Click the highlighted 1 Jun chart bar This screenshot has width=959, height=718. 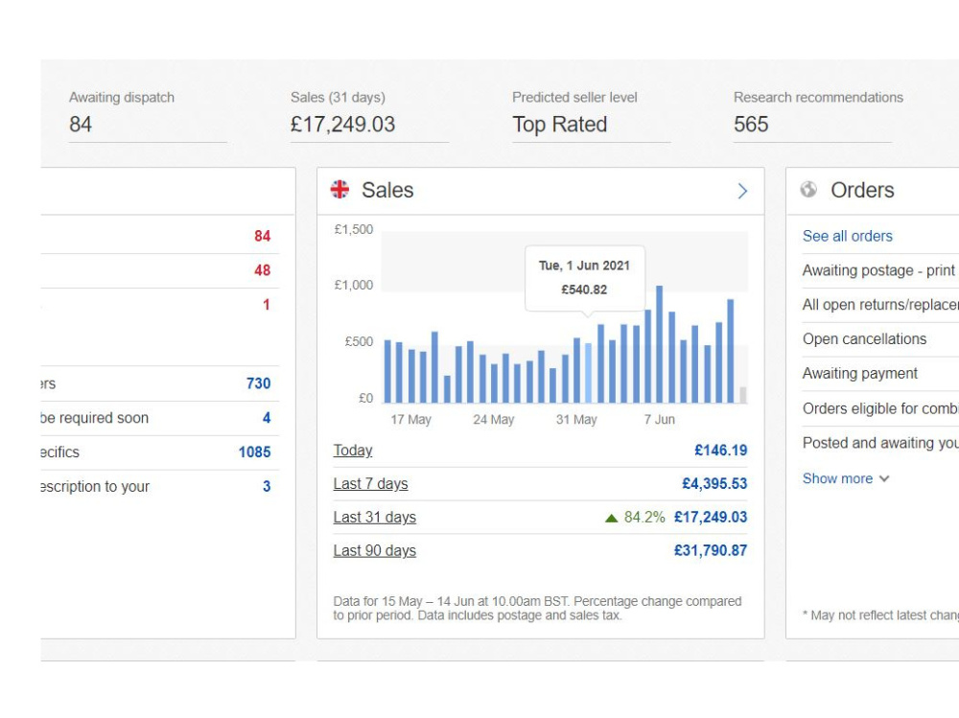pyautogui.click(x=589, y=373)
